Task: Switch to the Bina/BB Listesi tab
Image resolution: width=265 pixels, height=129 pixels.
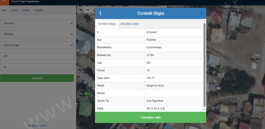Action: pyautogui.click(x=130, y=24)
